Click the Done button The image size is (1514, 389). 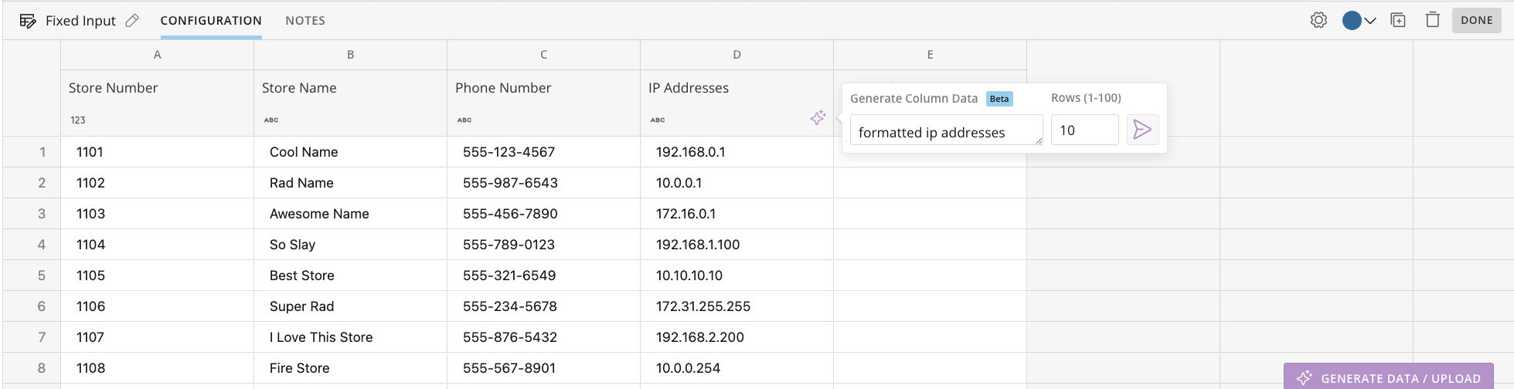tap(1477, 20)
